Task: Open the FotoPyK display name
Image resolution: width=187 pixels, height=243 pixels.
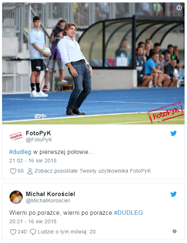Action: click(38, 133)
